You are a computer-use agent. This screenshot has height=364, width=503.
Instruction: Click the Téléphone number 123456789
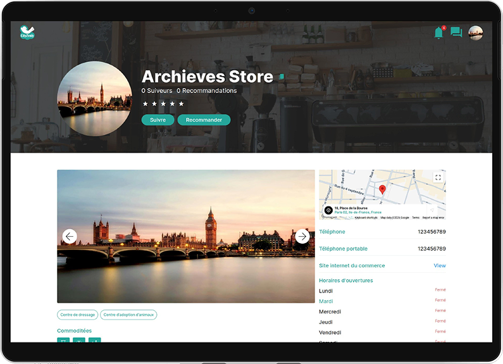(432, 232)
